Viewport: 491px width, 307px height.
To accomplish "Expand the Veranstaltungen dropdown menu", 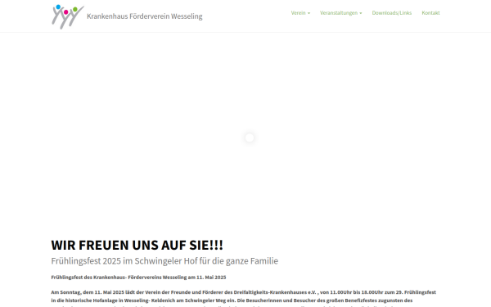I will [340, 13].
